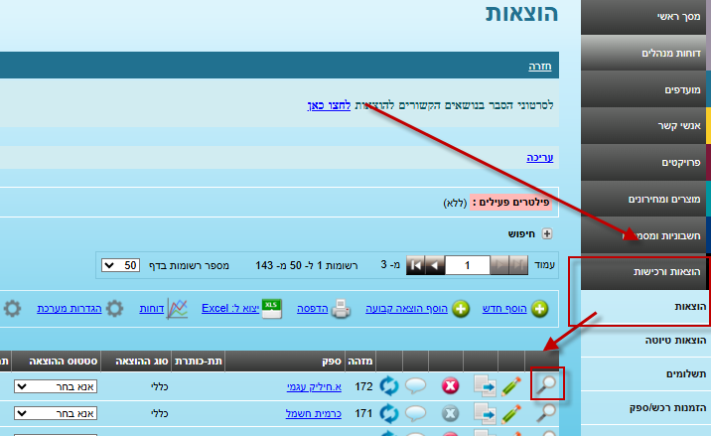Expand the חיפוש search panel
Viewport: 711px width, 436px height.
(x=545, y=234)
